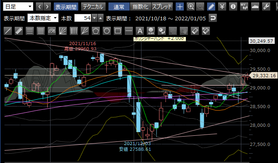
Task: Toggle the crosshair cursor icon
Action: coord(180,7)
